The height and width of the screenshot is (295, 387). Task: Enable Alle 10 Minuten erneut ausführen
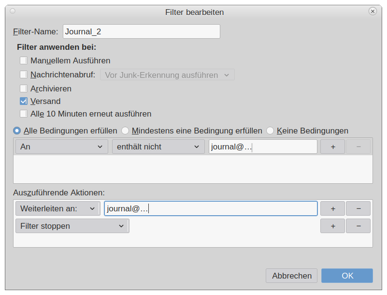pos(24,114)
